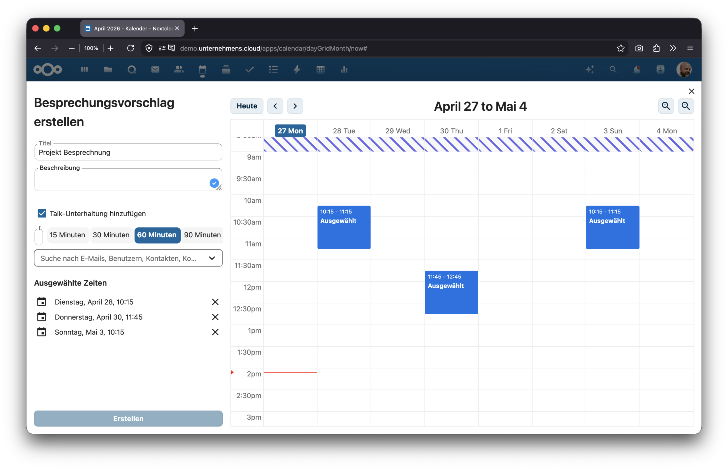Expand the attendee search dropdown
The width and height of the screenshot is (728, 469).
(x=212, y=258)
